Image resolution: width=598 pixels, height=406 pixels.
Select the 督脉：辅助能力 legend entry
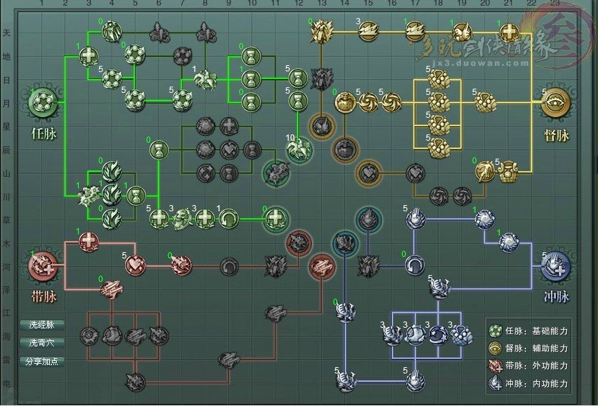click(530, 348)
